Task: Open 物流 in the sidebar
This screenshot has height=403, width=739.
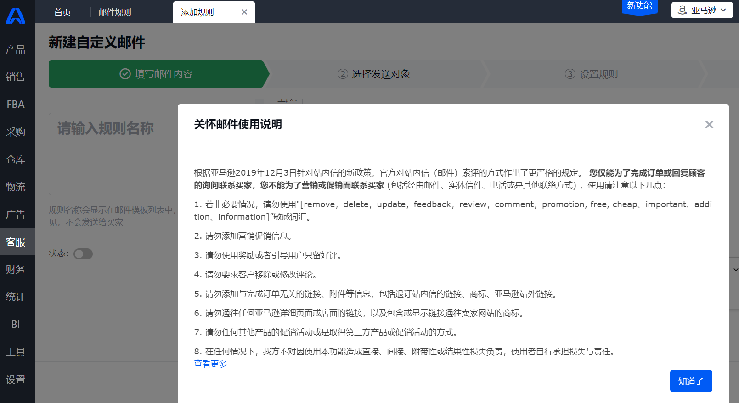Action: 16,187
